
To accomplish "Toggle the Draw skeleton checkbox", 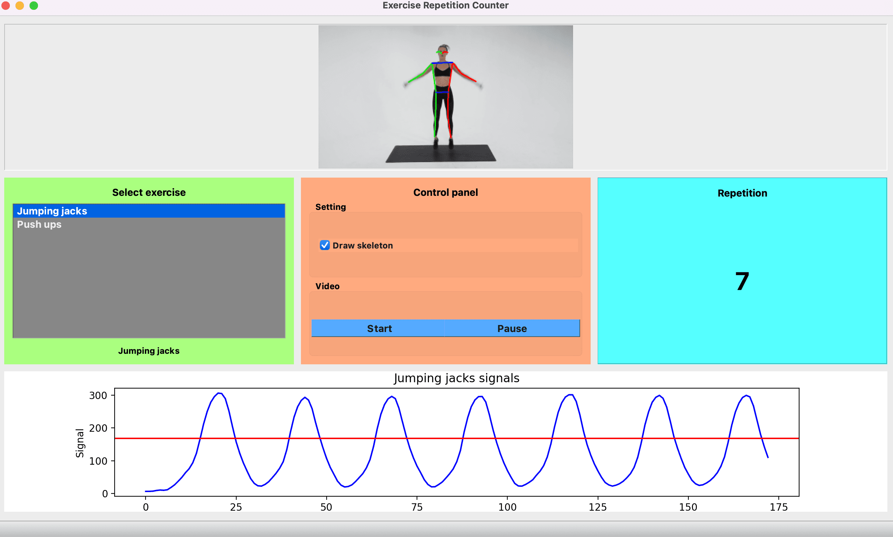I will coord(325,245).
